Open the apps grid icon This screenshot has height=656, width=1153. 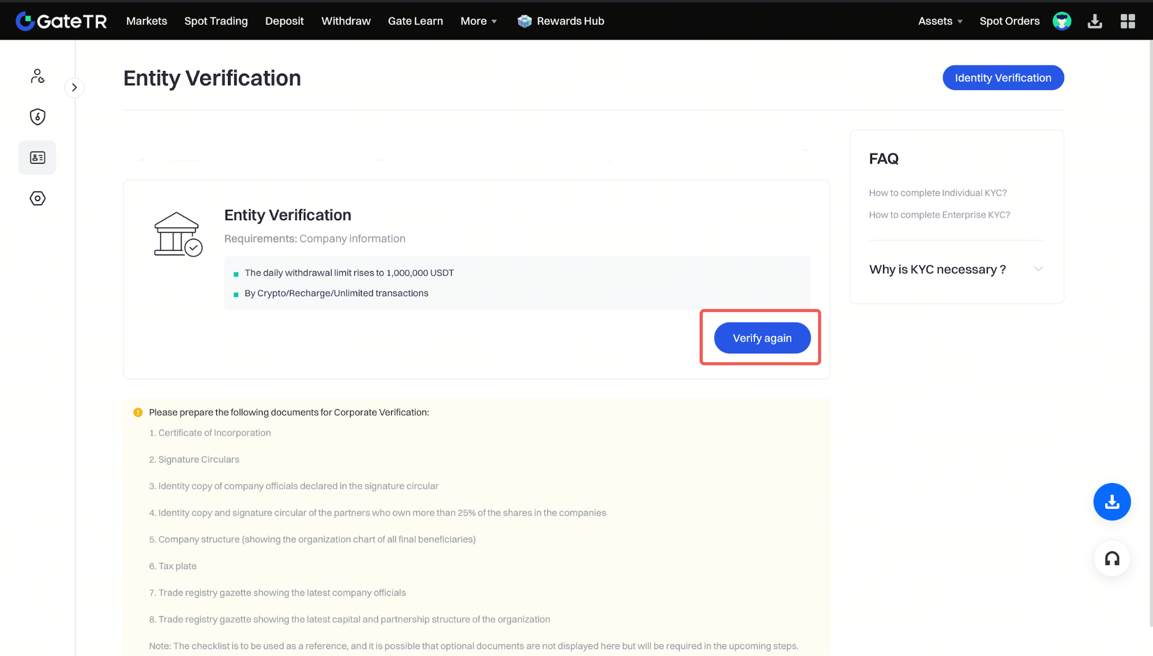1127,21
